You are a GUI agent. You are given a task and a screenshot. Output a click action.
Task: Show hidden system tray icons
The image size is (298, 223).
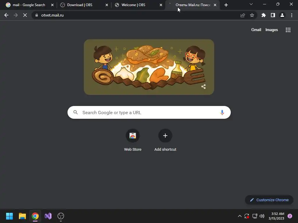[x=240, y=216]
